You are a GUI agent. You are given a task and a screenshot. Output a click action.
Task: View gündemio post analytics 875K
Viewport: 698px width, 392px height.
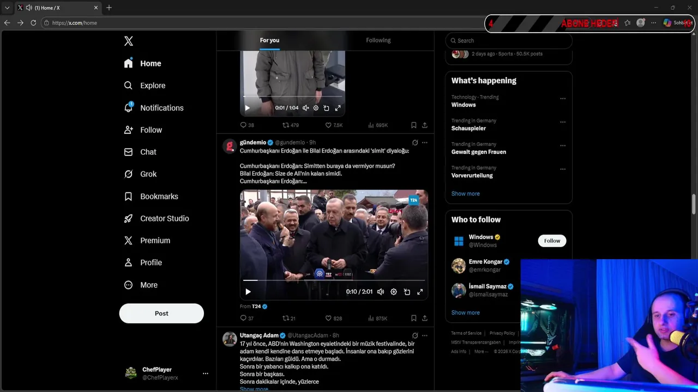[x=378, y=318]
